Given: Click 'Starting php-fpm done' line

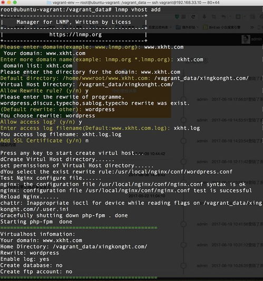Looking at the screenshot, I should tap(36, 222).
